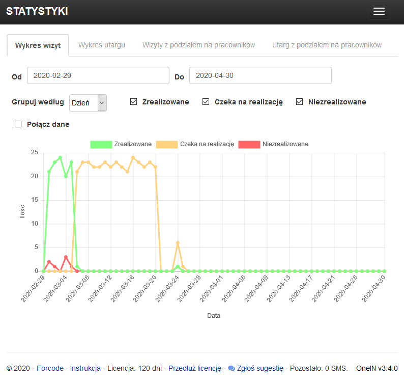Expand the Grupuj według dropdown
Viewport: 404px width, 385px height.
[88, 102]
